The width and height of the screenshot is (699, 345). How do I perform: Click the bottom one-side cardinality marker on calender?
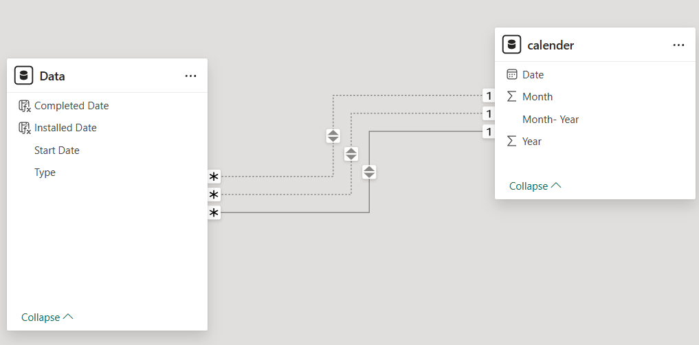click(x=489, y=131)
